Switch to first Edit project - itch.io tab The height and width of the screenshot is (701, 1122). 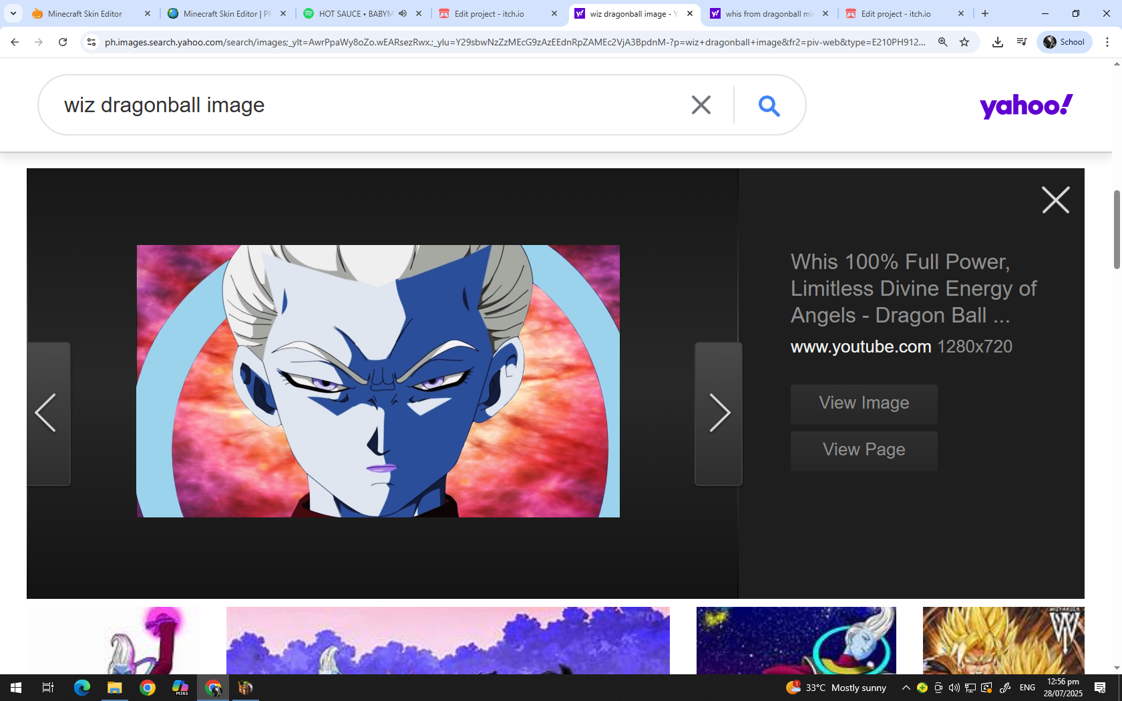click(x=498, y=13)
